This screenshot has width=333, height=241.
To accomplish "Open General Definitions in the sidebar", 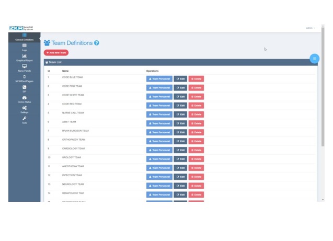I will 24,35.
